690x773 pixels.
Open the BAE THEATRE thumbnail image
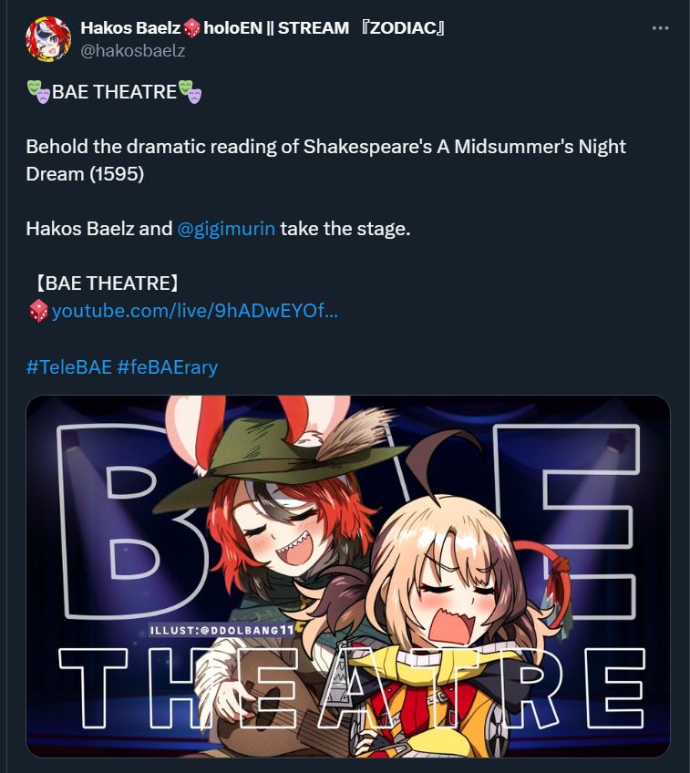348,576
